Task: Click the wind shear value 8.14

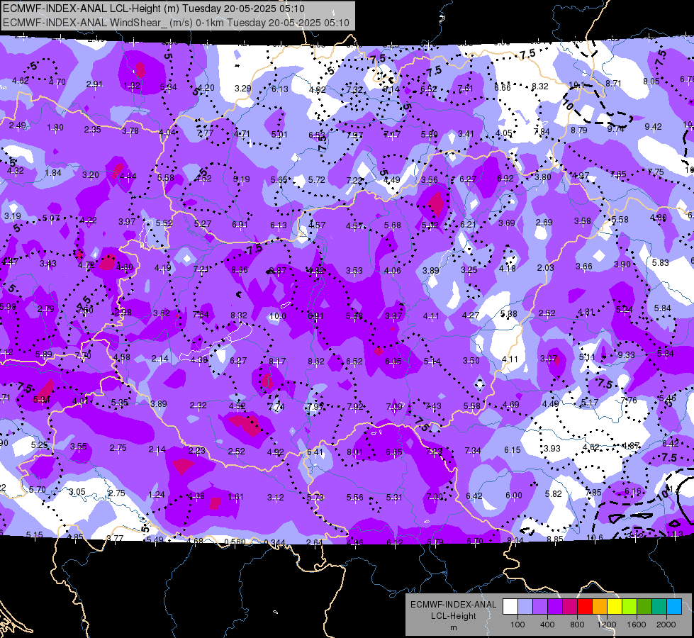Action: pyautogui.click(x=391, y=89)
